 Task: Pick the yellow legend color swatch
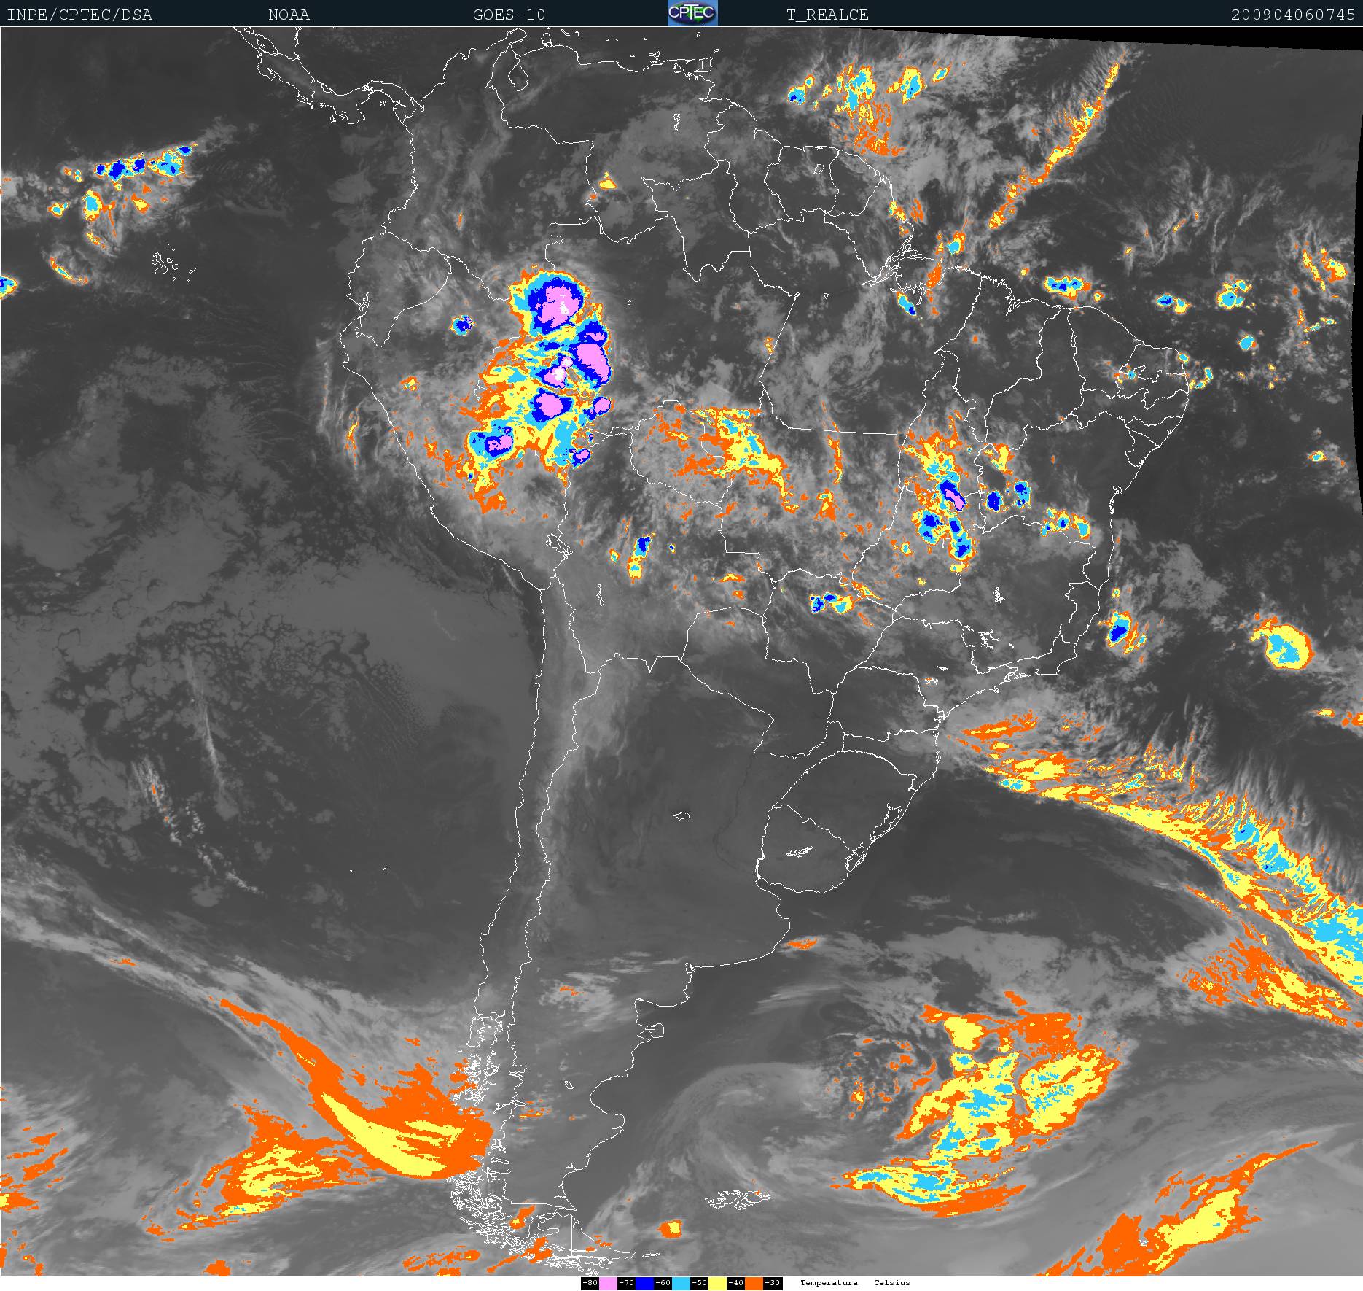click(717, 1284)
